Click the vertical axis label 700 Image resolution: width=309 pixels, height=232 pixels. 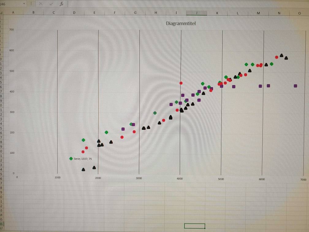point(12,30)
